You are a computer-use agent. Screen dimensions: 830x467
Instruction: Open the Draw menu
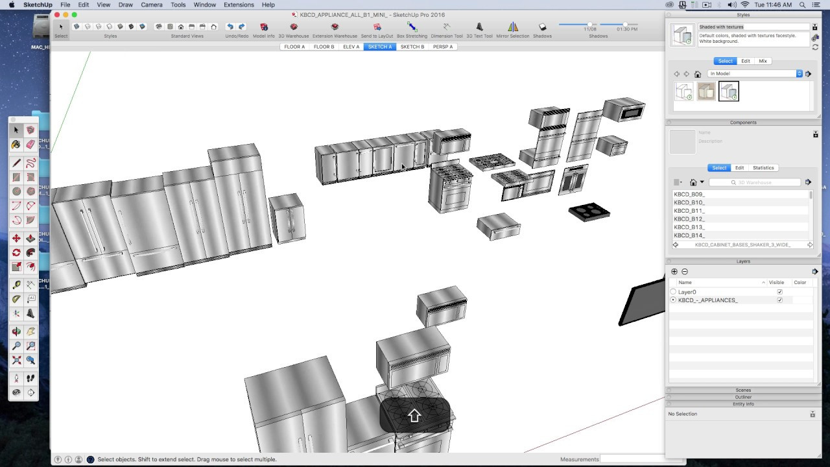click(x=126, y=5)
